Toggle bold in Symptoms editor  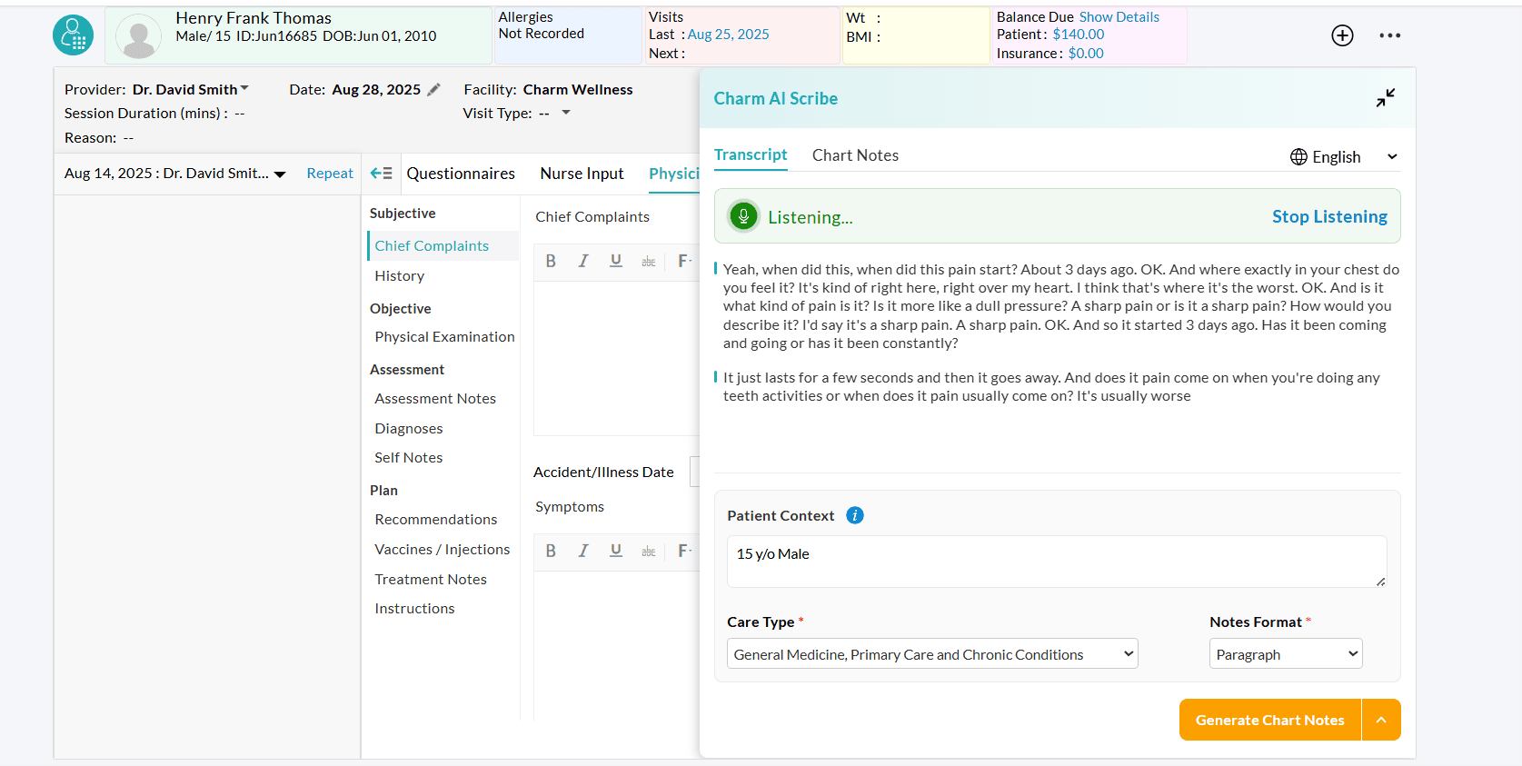tap(551, 550)
